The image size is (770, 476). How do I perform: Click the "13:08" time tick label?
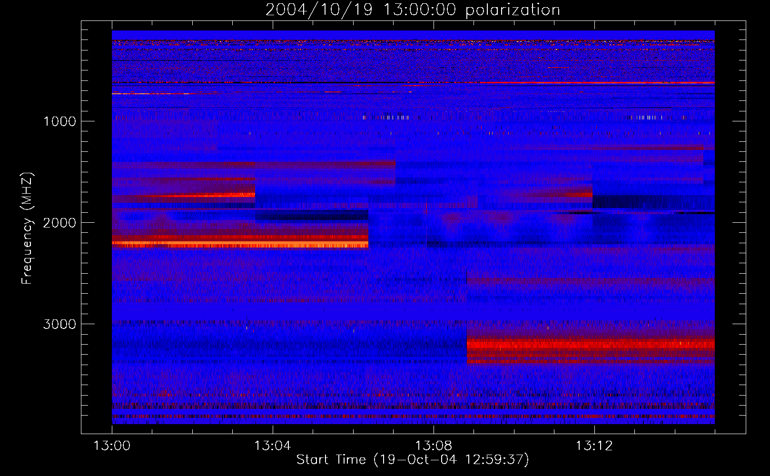tap(434, 446)
